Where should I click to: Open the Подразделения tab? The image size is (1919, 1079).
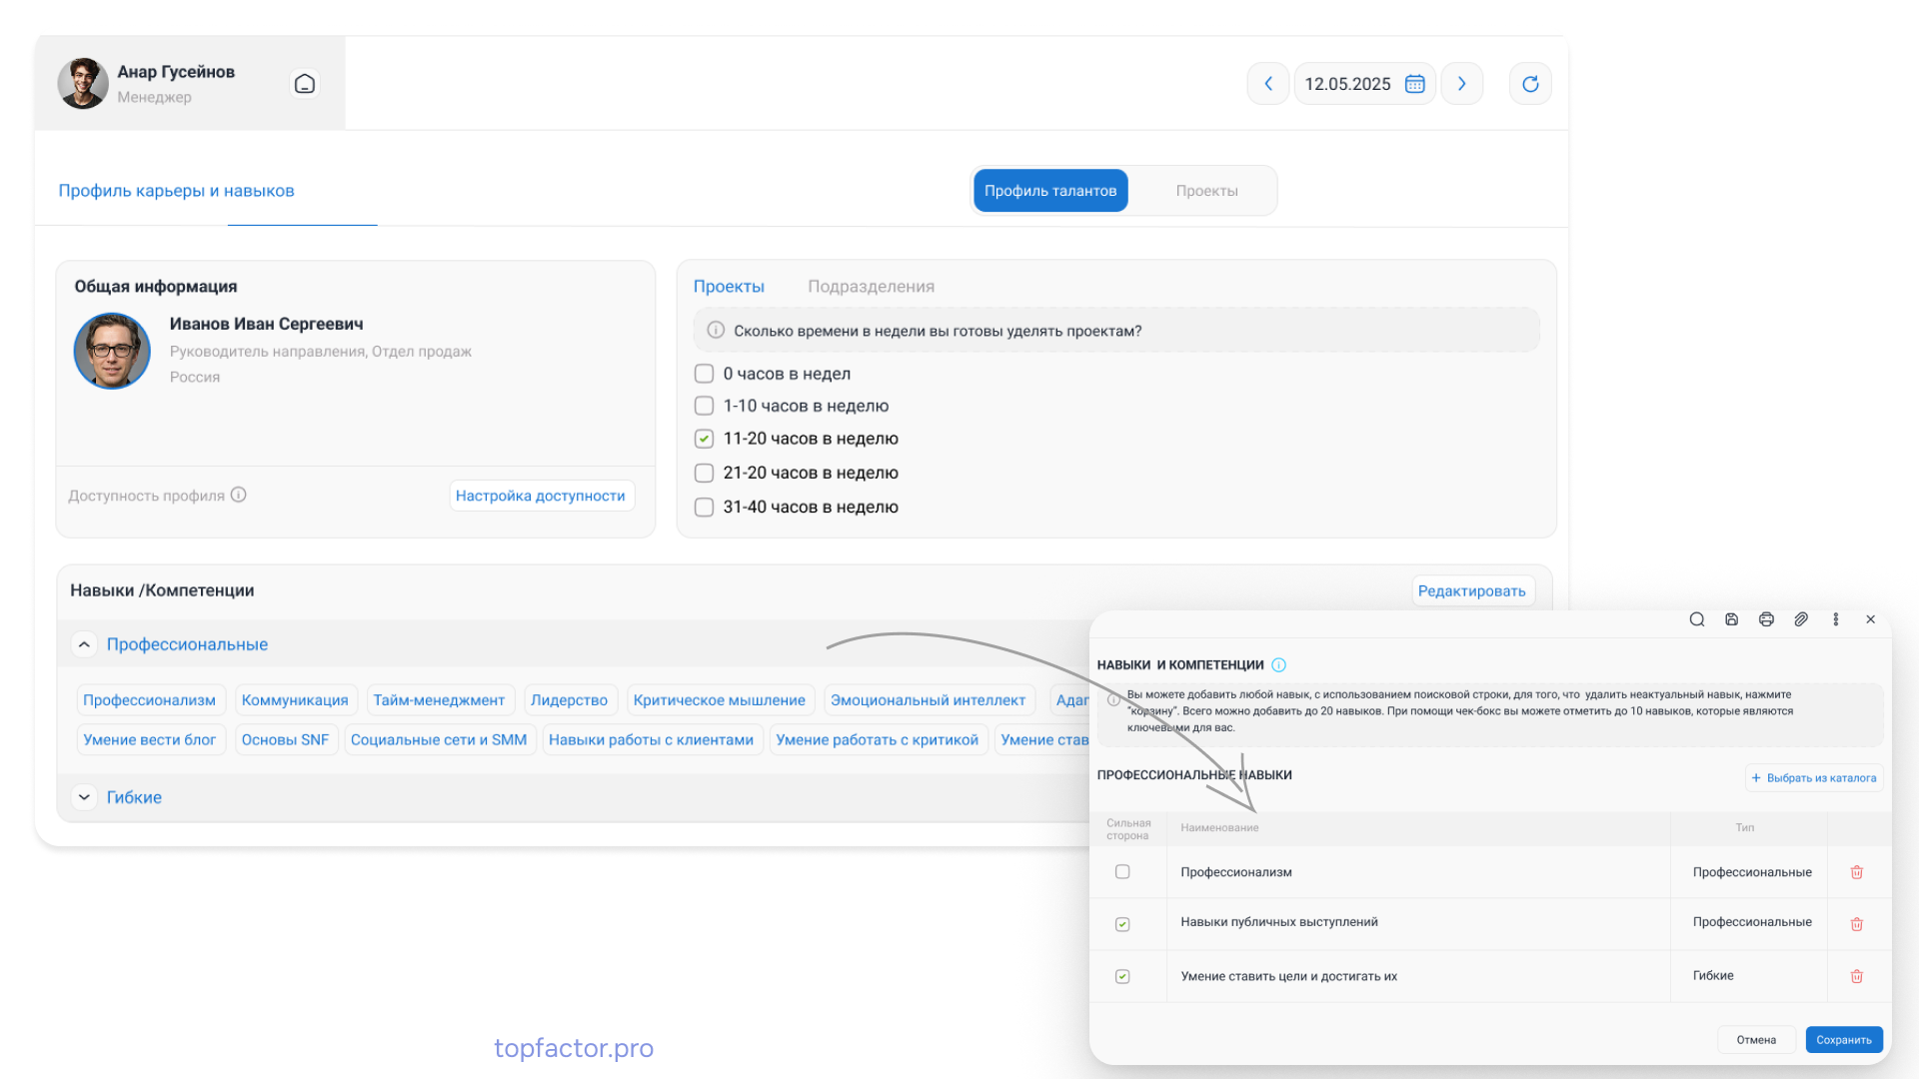click(x=871, y=287)
